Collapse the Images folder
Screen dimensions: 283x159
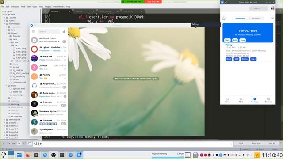pyautogui.click(x=7, y=33)
